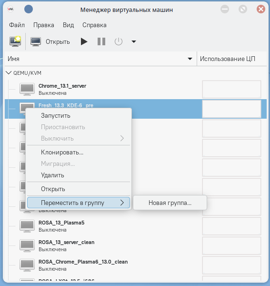Click the power-off toolbar icon
Screen dimensions: 270x286
point(119,41)
